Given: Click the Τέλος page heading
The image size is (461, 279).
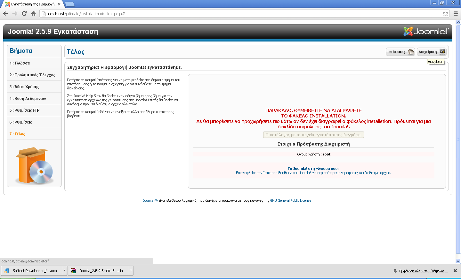Looking at the screenshot, I should [x=76, y=52].
